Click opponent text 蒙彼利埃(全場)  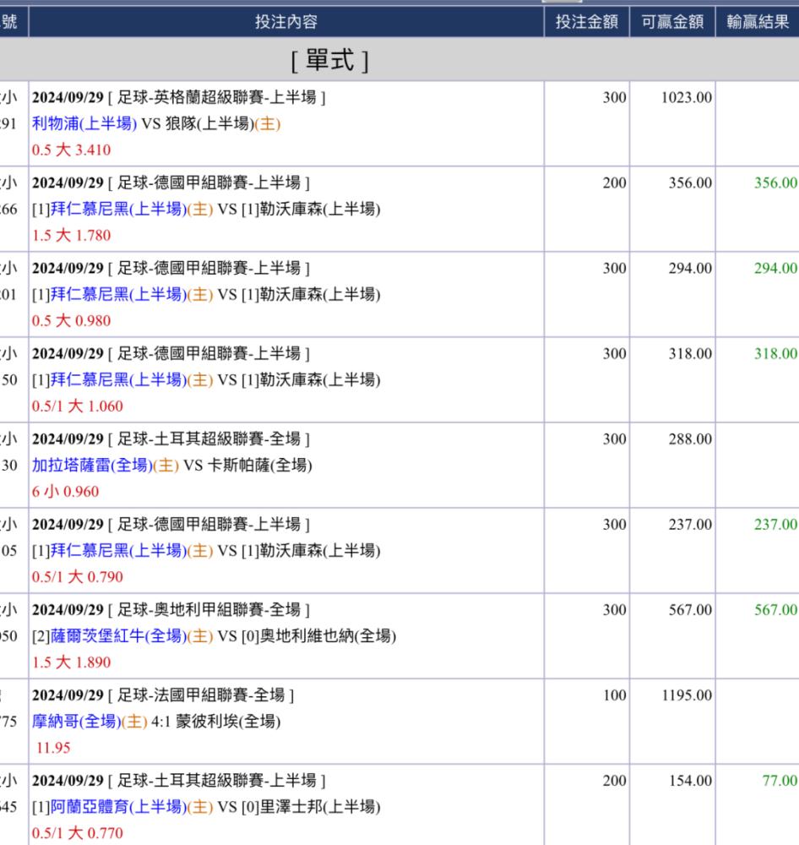(228, 721)
